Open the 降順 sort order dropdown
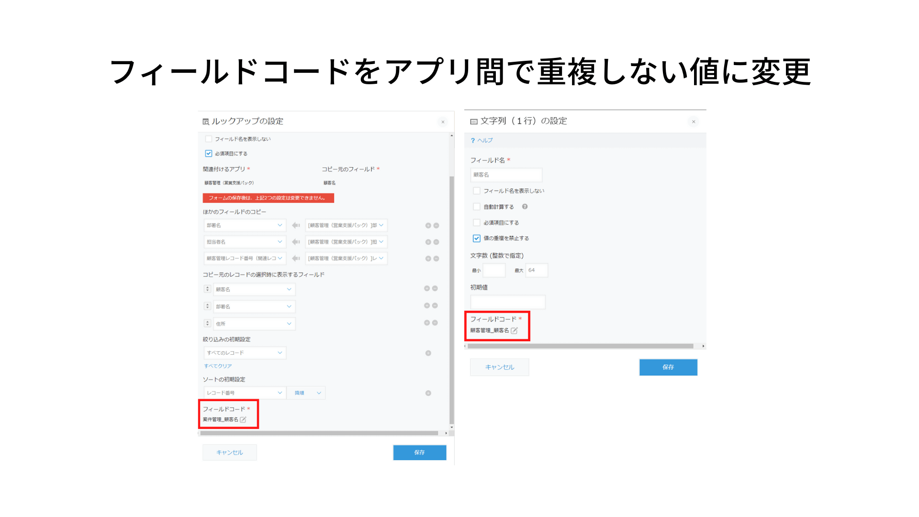This screenshot has height=517, width=919. 306,393
